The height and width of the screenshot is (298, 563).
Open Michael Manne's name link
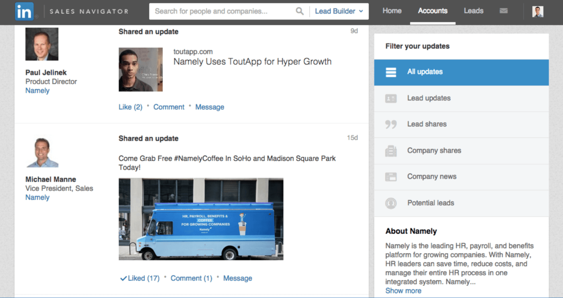[x=51, y=180]
